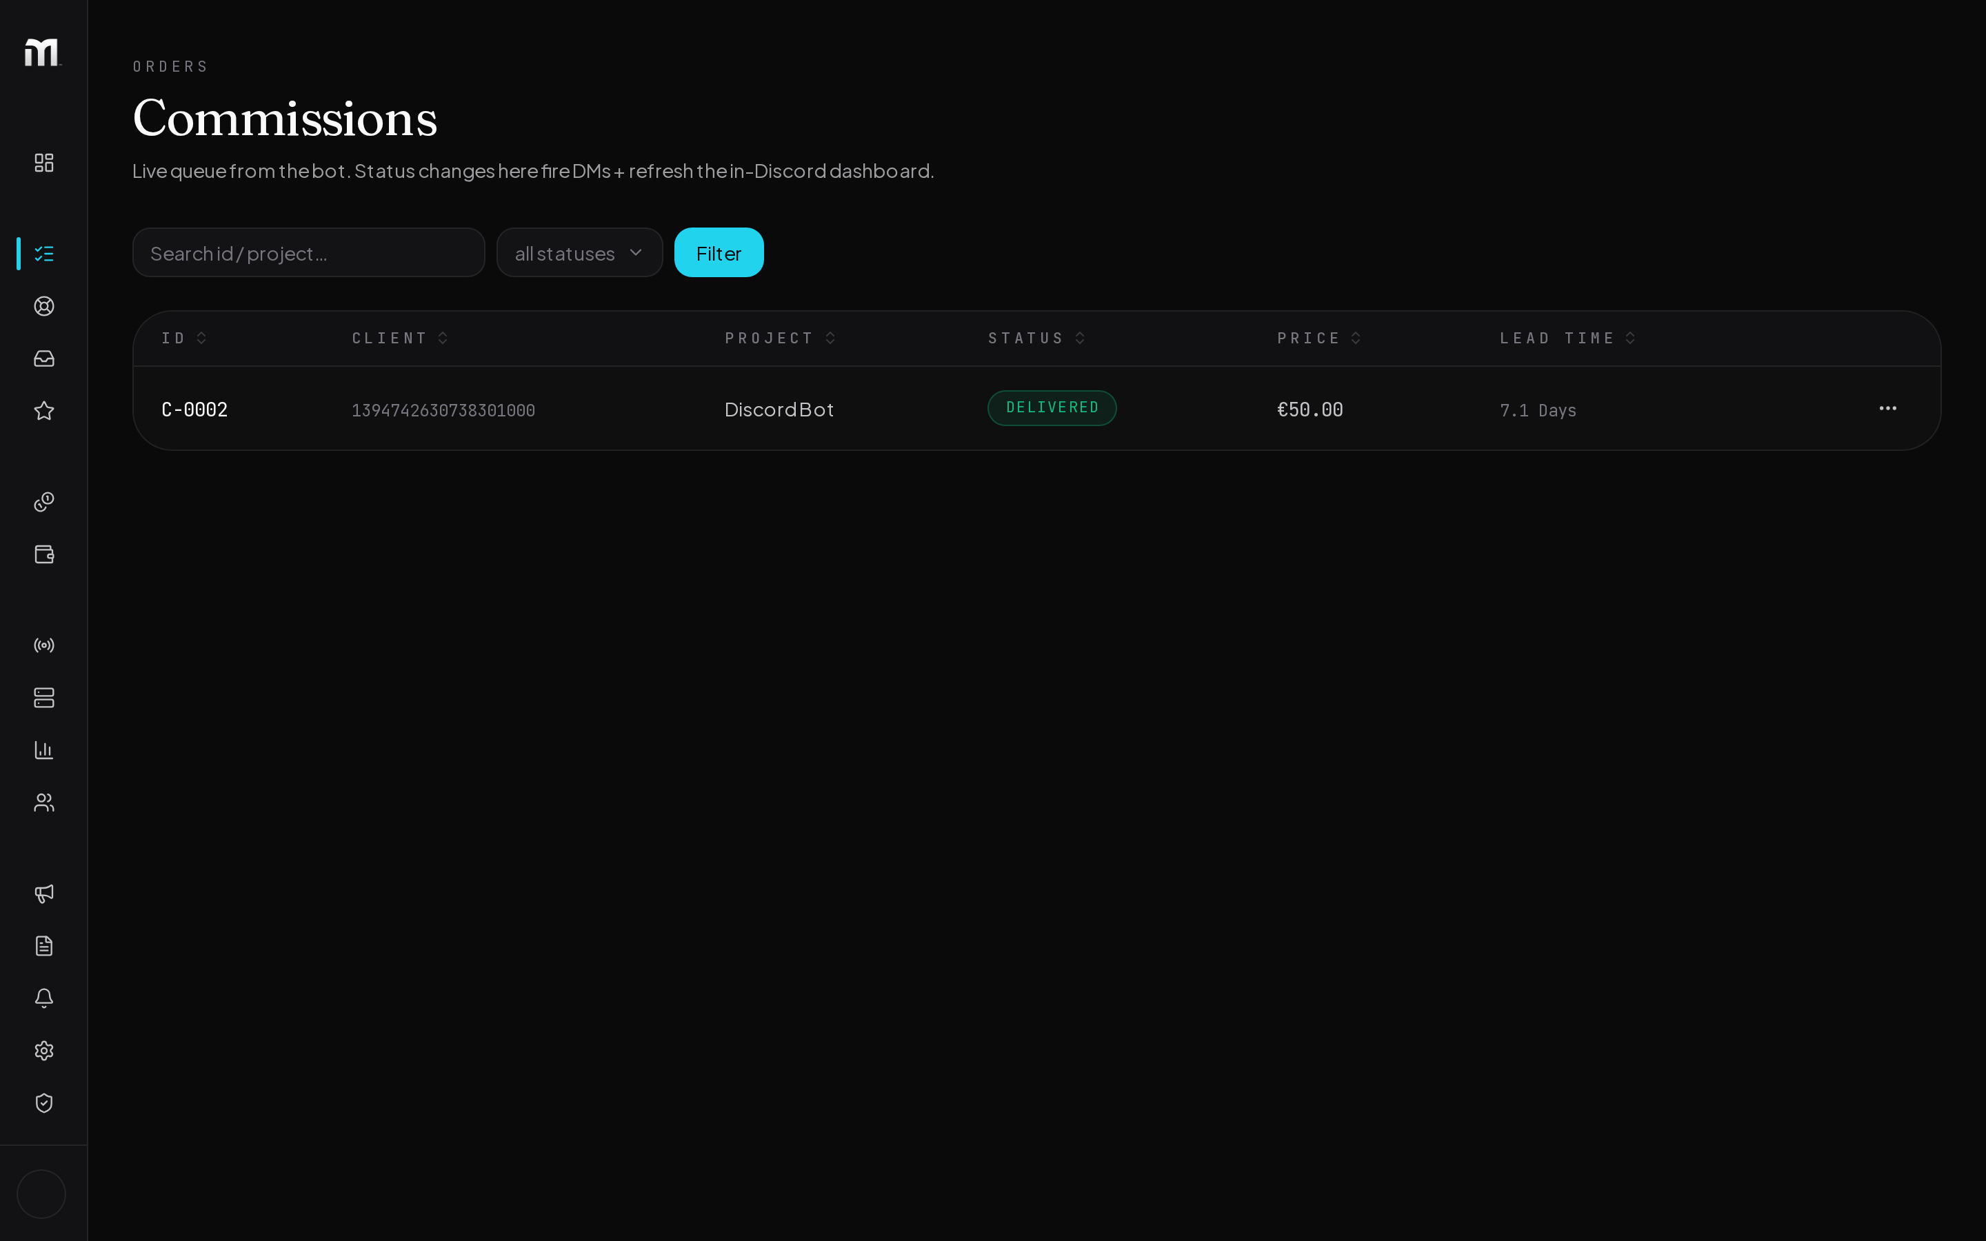Open the megaphone announcements icon
Image resolution: width=1986 pixels, height=1241 pixels.
[44, 893]
